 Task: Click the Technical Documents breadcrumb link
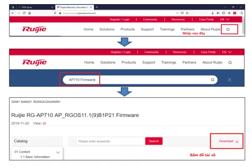tap(46, 101)
